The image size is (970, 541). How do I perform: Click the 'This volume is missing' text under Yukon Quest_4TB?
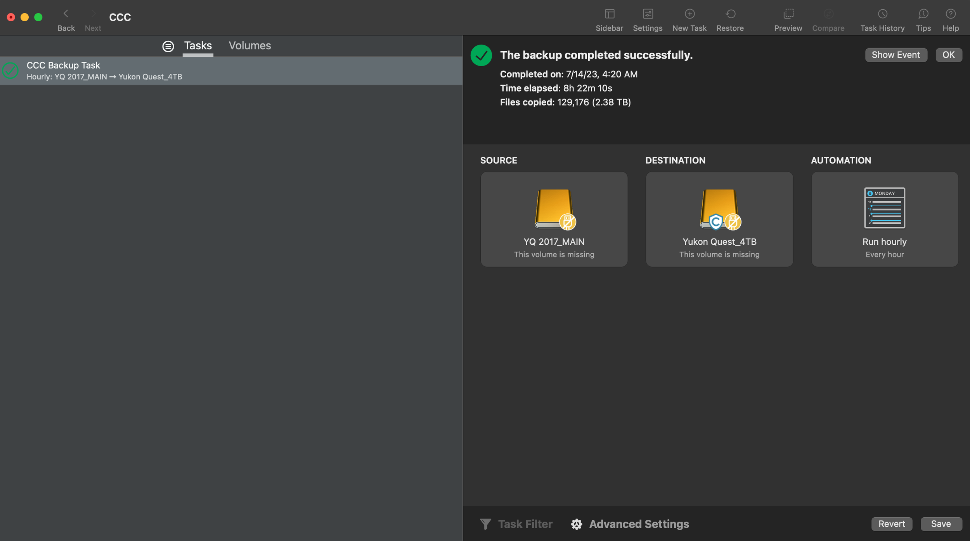click(x=719, y=254)
